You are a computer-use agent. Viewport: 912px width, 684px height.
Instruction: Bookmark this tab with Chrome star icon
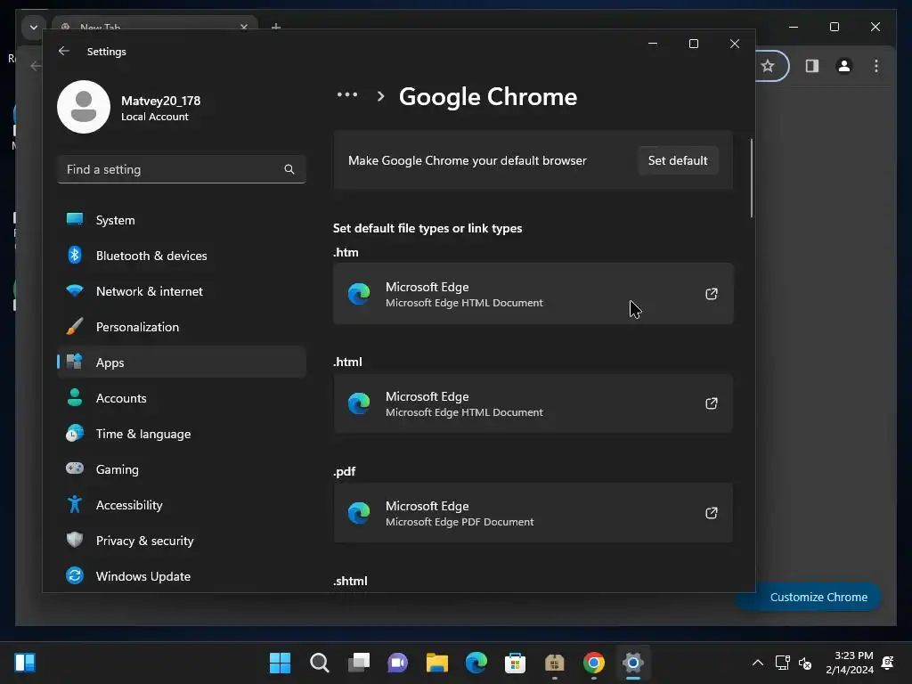click(x=768, y=66)
